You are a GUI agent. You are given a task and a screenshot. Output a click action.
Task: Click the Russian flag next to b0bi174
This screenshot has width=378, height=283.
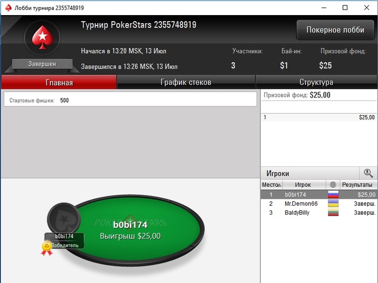pos(333,194)
